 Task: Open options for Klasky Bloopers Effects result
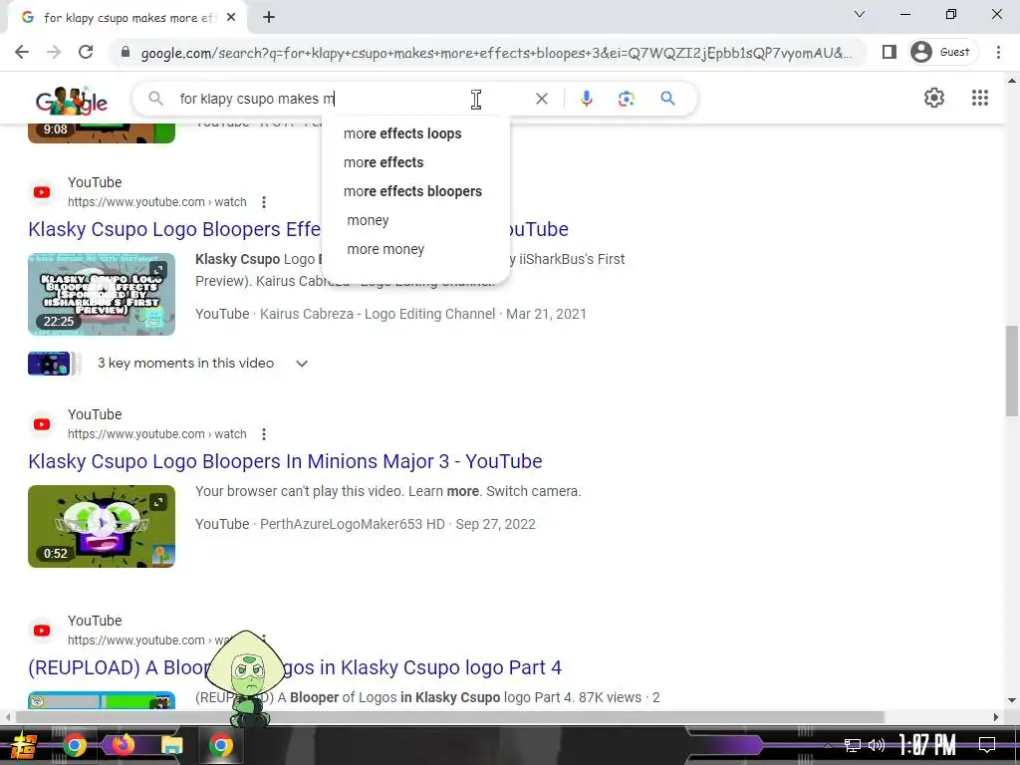pos(263,202)
